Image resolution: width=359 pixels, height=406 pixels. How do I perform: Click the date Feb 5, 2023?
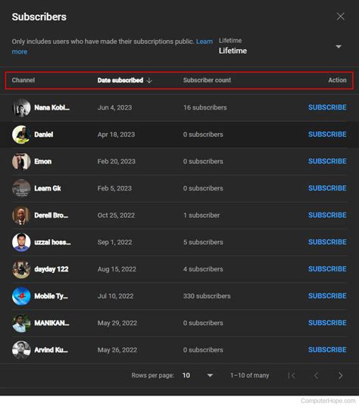point(114,188)
